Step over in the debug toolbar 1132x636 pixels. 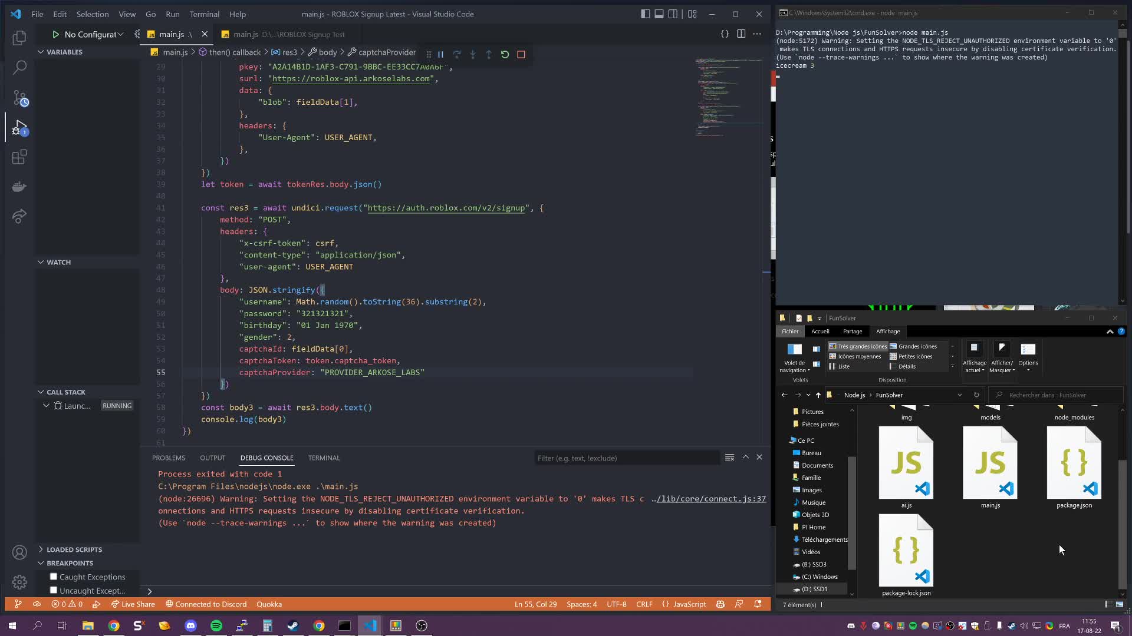pyautogui.click(x=457, y=54)
